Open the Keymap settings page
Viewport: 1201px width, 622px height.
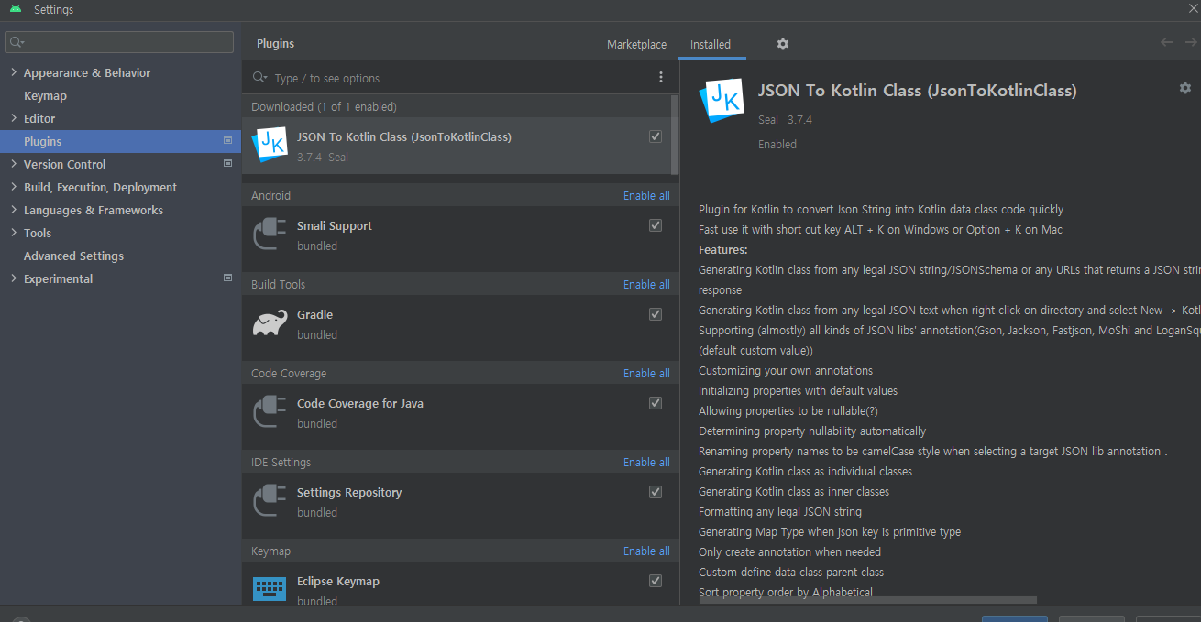pyautogui.click(x=45, y=95)
